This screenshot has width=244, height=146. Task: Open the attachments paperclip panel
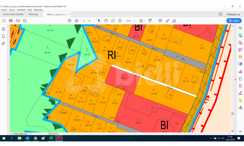[3, 43]
